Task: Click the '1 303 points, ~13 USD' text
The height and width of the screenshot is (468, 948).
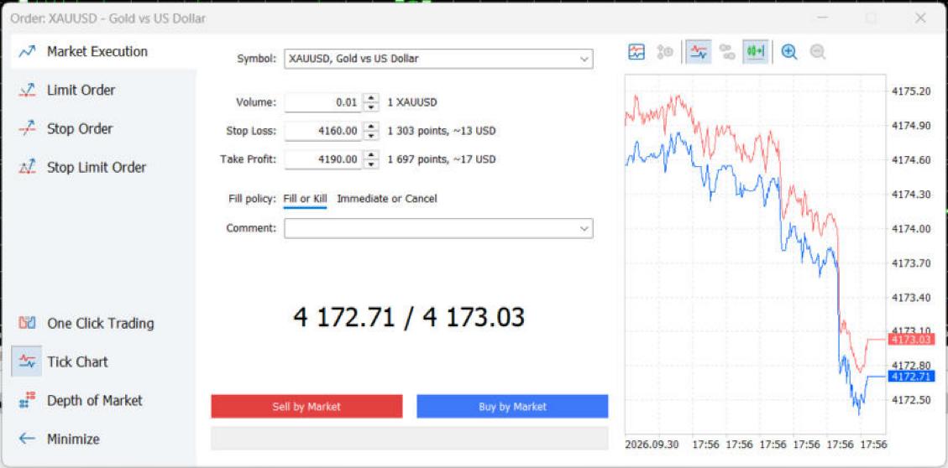Action: click(x=442, y=131)
